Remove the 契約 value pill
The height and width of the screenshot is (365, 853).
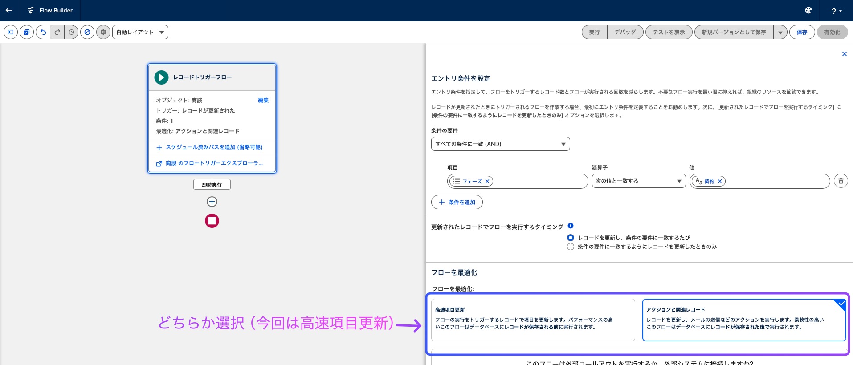[x=719, y=181]
